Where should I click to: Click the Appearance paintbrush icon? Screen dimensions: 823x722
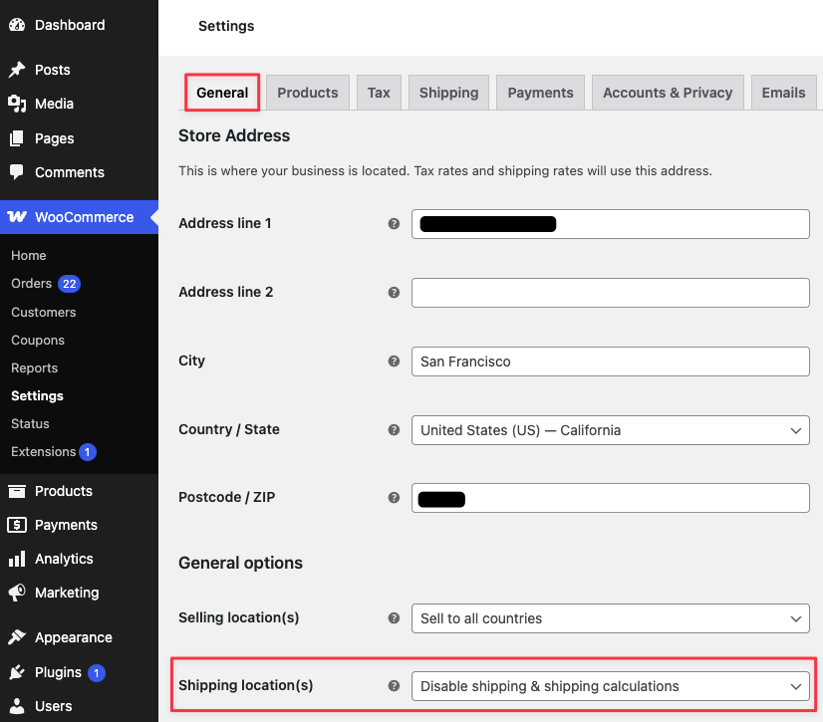[x=17, y=637]
